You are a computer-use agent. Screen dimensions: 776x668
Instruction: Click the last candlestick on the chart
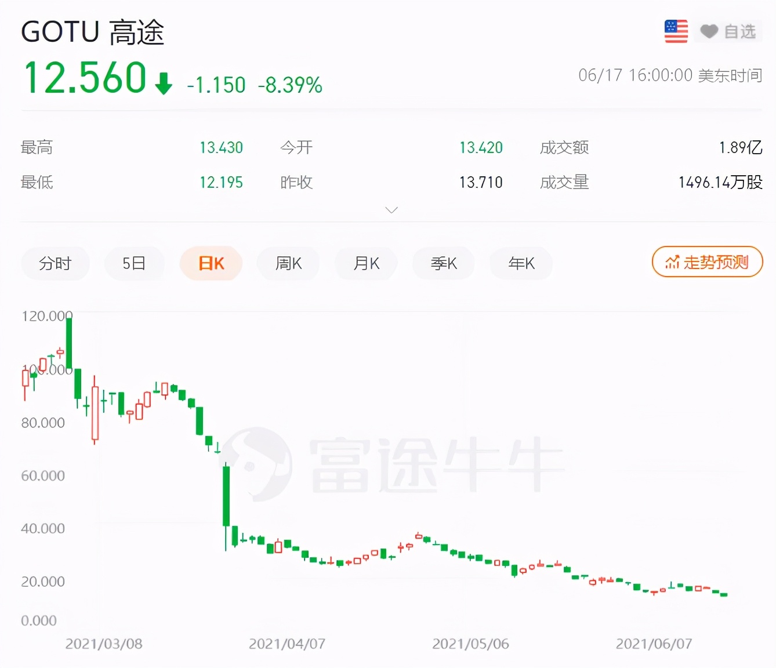click(x=723, y=594)
